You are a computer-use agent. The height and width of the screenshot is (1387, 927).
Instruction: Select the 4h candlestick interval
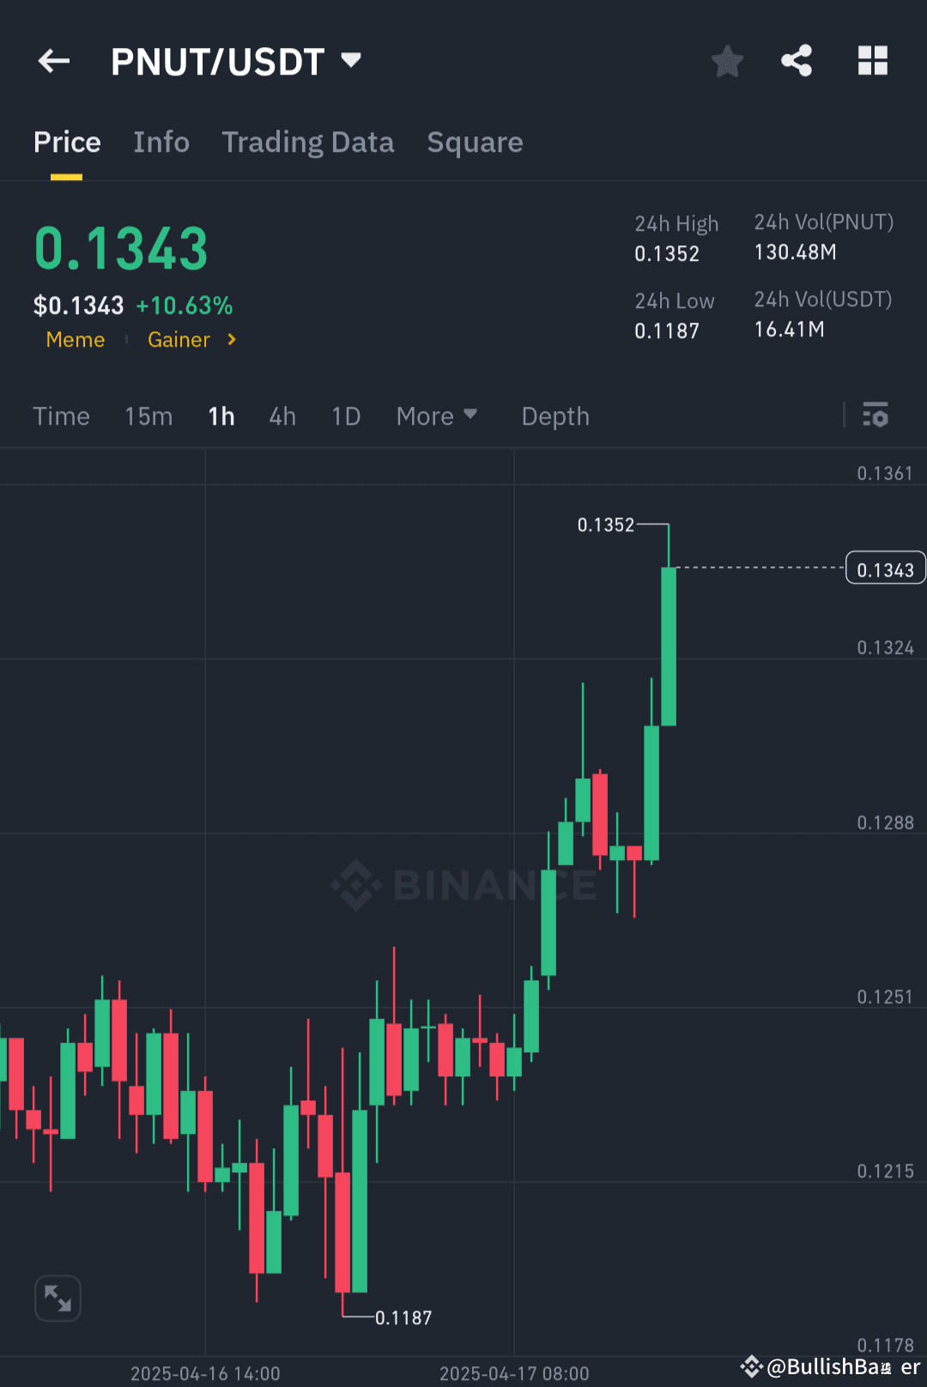click(x=282, y=415)
